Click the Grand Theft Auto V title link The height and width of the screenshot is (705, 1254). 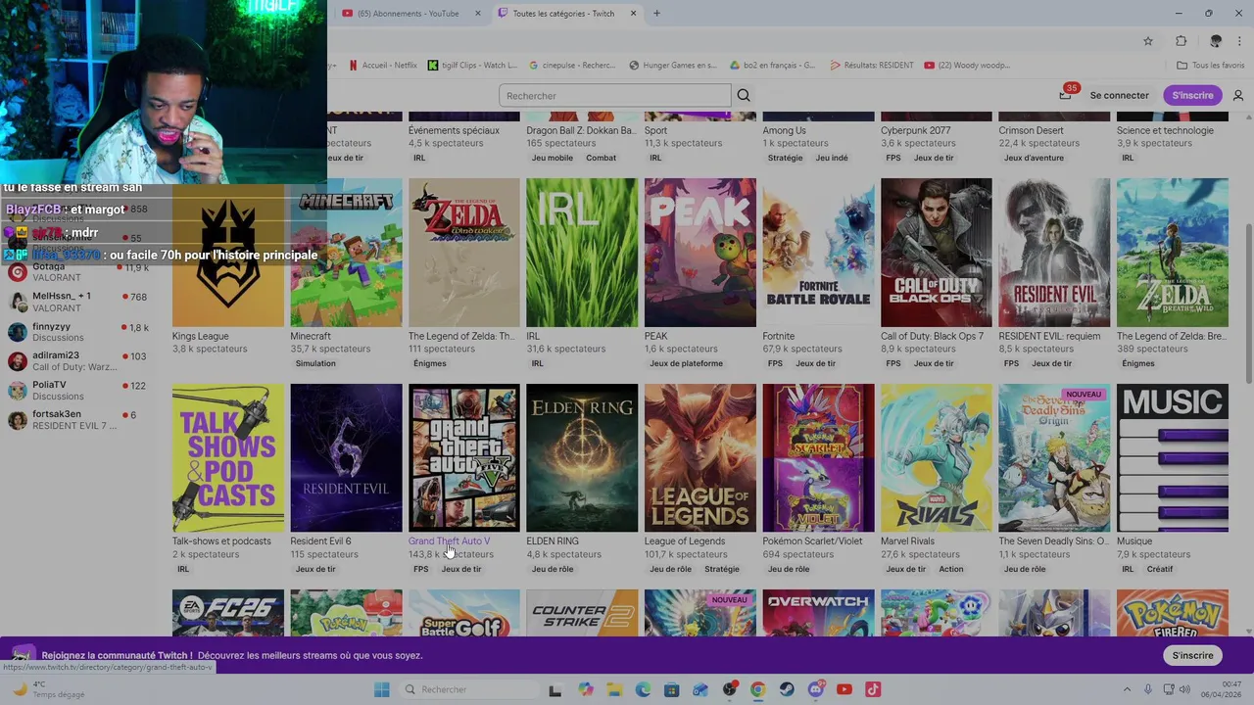[x=449, y=540]
